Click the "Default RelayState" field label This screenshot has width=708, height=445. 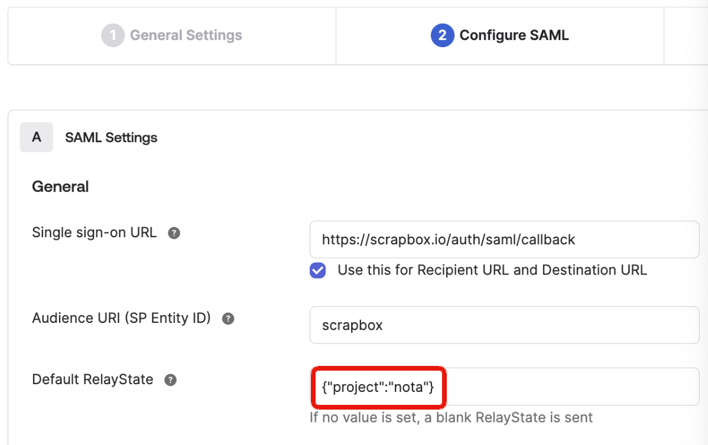(93, 379)
